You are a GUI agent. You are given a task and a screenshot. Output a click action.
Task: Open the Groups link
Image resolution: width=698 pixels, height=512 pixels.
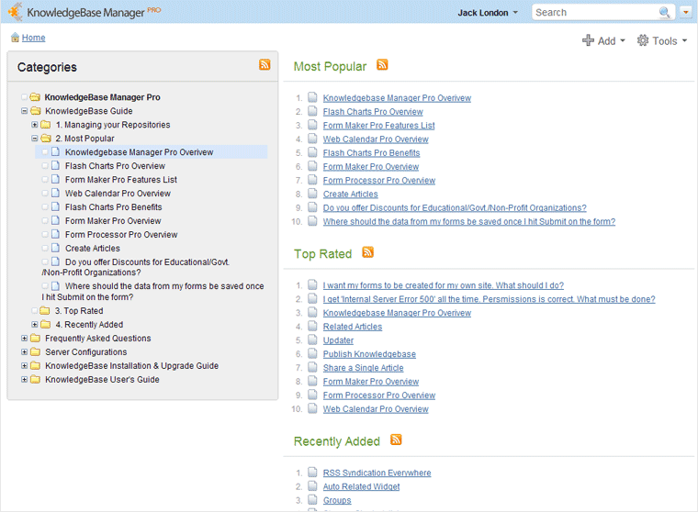click(337, 500)
